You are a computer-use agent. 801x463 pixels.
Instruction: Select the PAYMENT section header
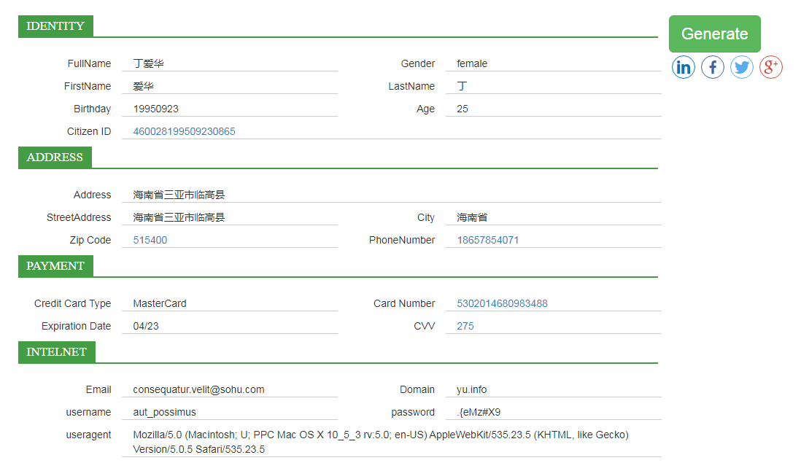click(55, 266)
